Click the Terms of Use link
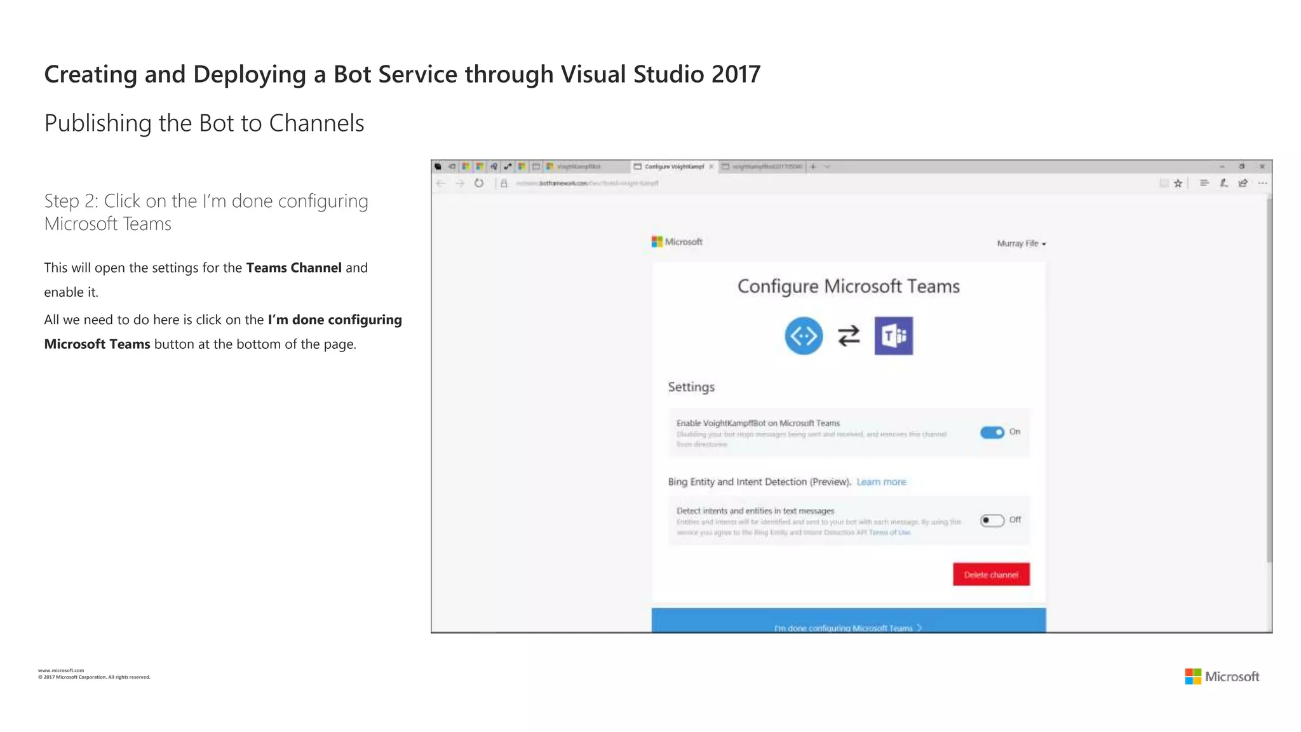 coord(889,532)
